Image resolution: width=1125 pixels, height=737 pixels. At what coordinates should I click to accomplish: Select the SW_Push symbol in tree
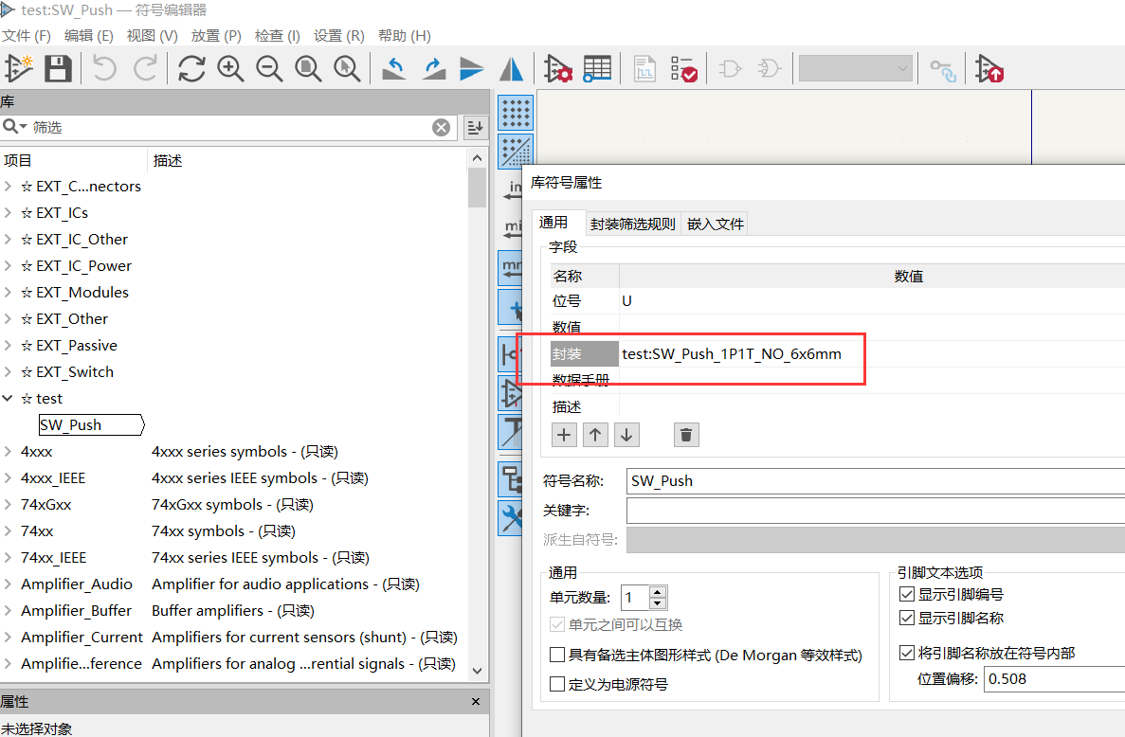71,425
